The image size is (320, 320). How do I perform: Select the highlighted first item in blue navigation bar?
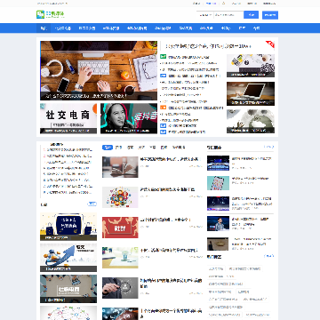coord(44,28)
